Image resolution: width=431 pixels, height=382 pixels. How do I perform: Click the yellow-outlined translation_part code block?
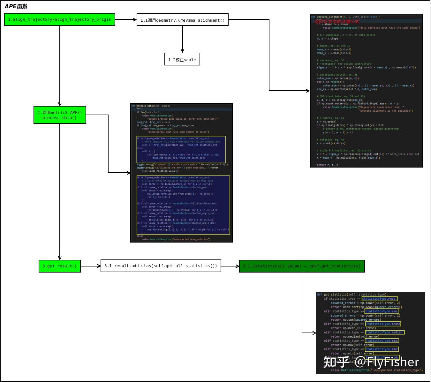point(181,149)
